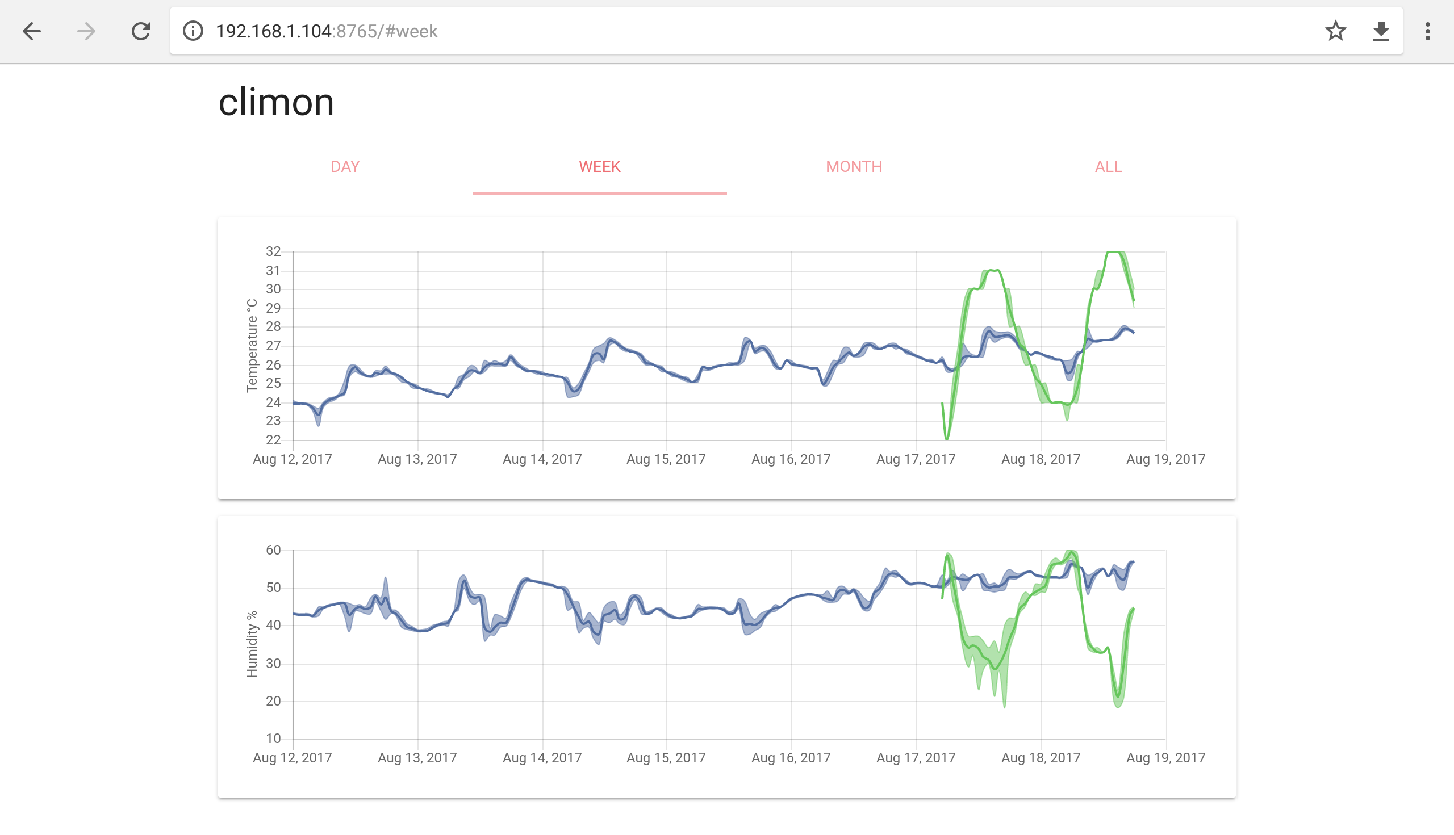Select the WEEK tab

coord(600,166)
